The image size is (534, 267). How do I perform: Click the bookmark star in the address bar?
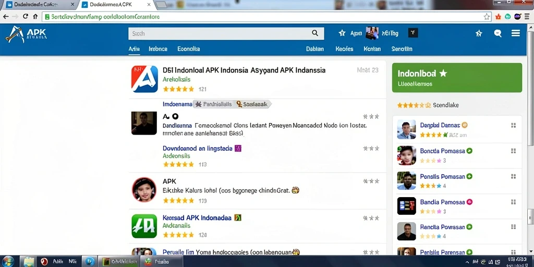pos(487,17)
